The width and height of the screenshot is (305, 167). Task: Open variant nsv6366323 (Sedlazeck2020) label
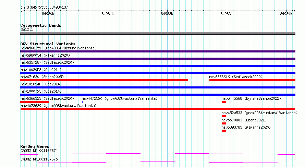pyautogui.click(x=47, y=98)
